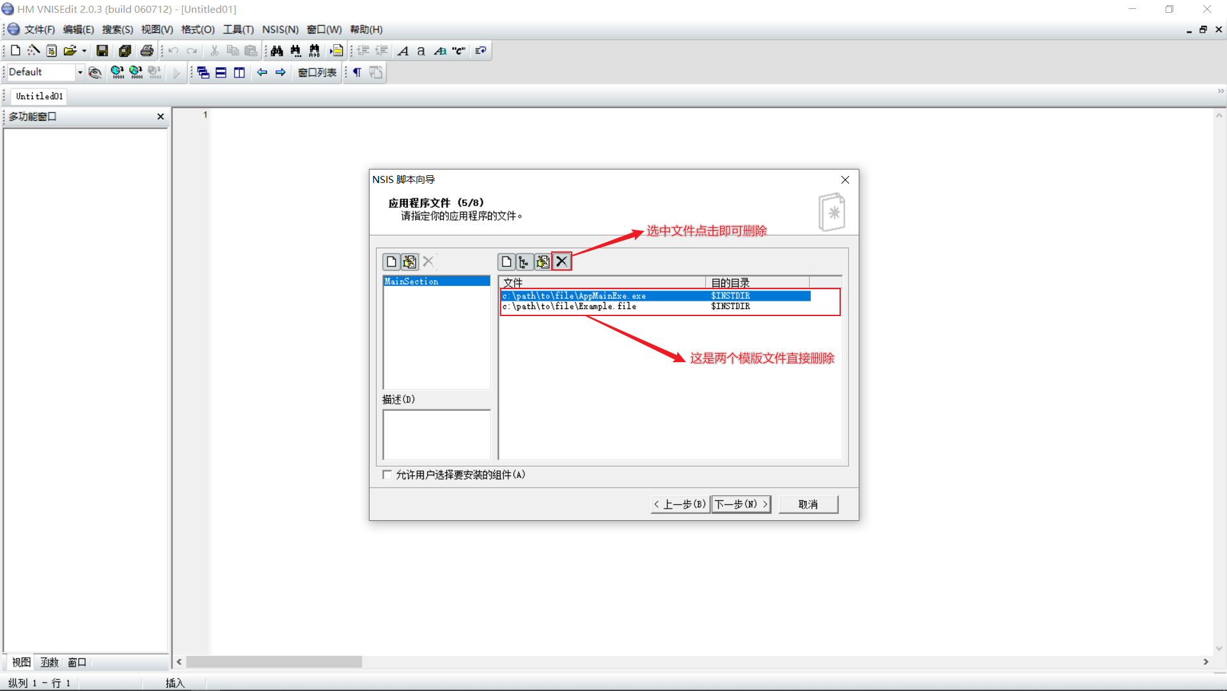The image size is (1227, 691).
Task: Open configuration settings hand icon
Action: pyautogui.click(x=95, y=72)
